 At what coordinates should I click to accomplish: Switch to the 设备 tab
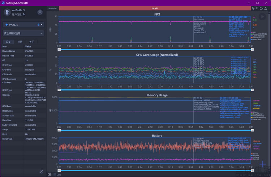point(8,42)
